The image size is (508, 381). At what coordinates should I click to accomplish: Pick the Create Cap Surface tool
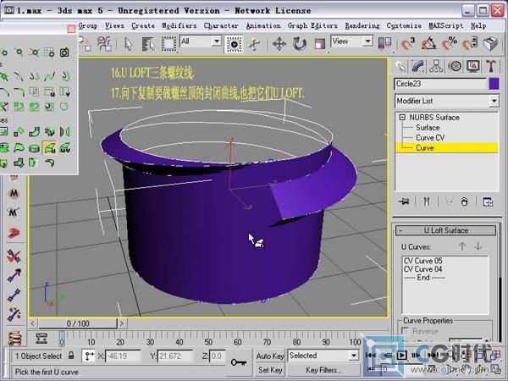tap(34, 148)
